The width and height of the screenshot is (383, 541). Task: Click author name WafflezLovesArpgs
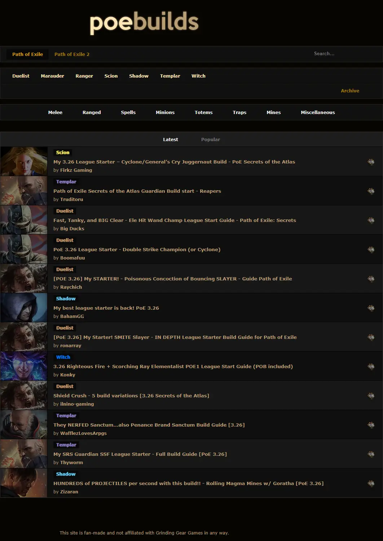pyautogui.click(x=83, y=433)
